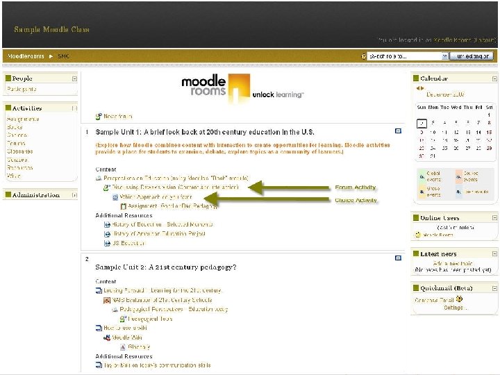
Task: Open Pedagogical Tools forum link
Action: tap(150, 319)
